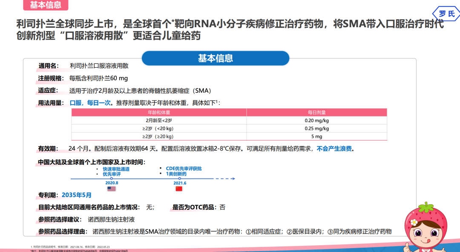460x252 pixels.
Task: Click the 注册规格 label
Action: point(51,78)
